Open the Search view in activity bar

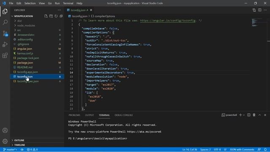[x=5, y=22]
